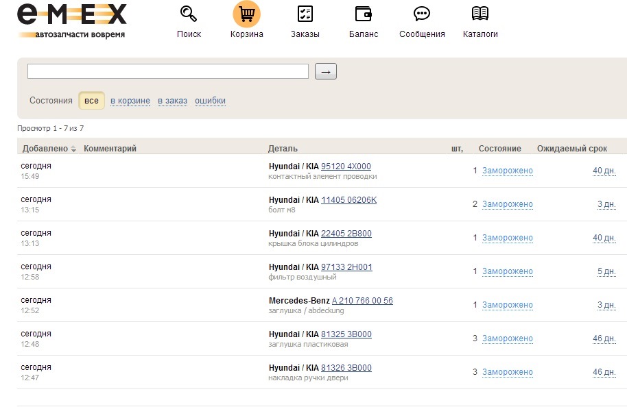
Task: Click 'заглушка пластиковая' description
Action: coord(308,344)
